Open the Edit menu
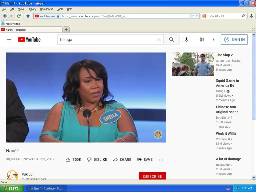This screenshot has width=256, height=192. [x=12, y=9]
